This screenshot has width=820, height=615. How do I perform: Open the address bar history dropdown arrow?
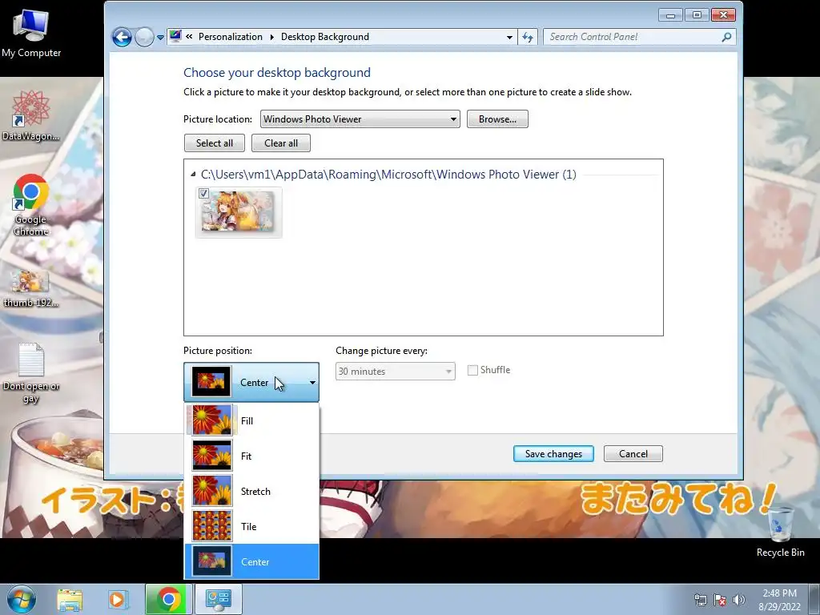(509, 37)
